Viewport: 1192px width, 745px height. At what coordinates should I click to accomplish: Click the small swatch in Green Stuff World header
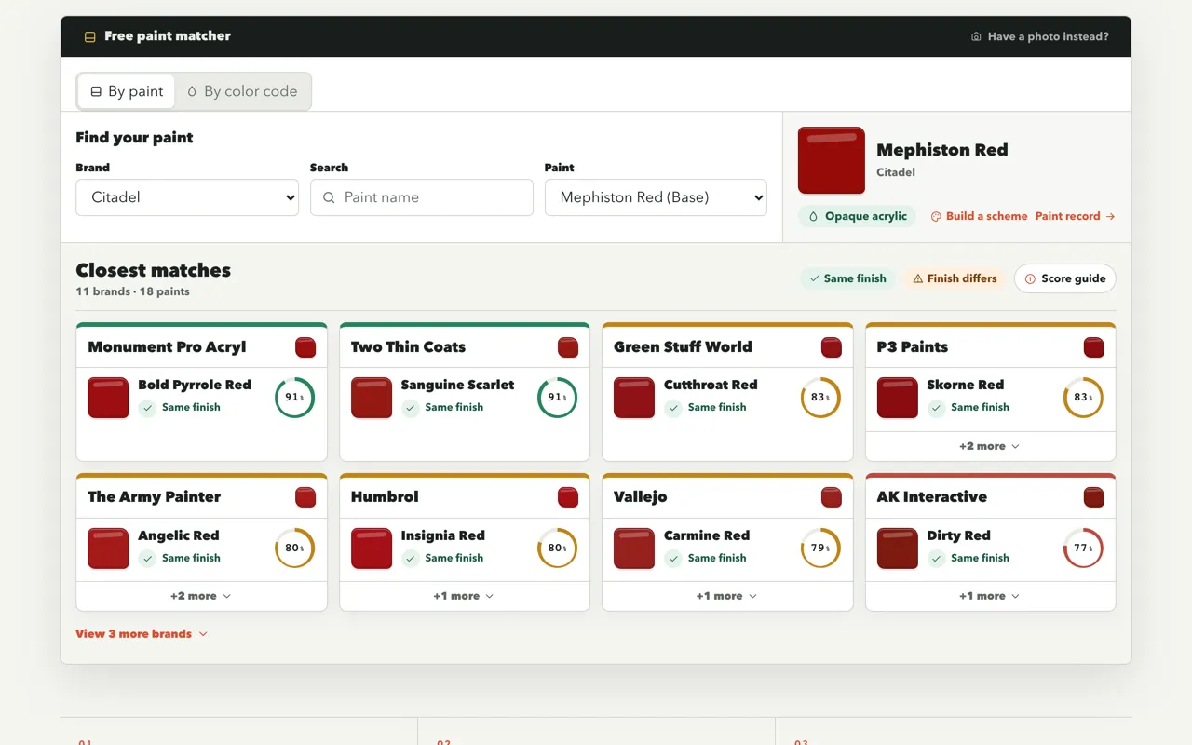[832, 347]
